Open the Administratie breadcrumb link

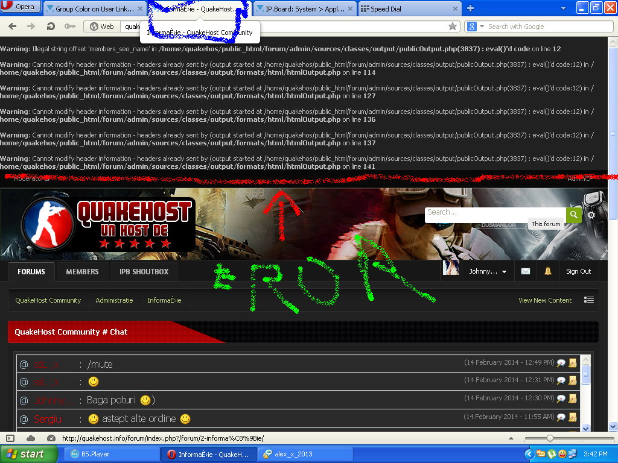point(114,300)
